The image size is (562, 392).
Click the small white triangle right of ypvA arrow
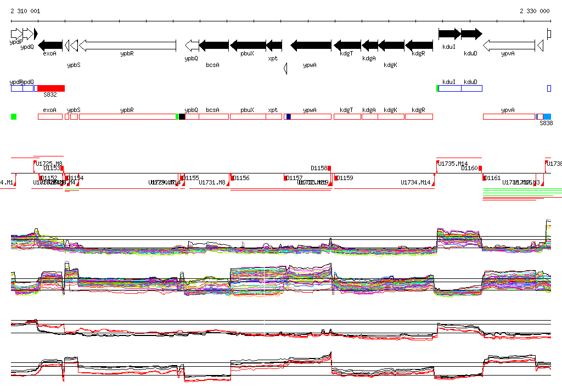pyautogui.click(x=541, y=46)
